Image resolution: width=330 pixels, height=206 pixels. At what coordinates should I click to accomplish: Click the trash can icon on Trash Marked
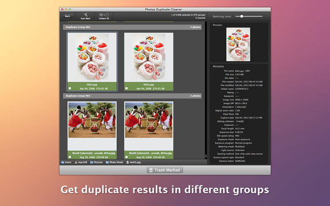[151, 170]
